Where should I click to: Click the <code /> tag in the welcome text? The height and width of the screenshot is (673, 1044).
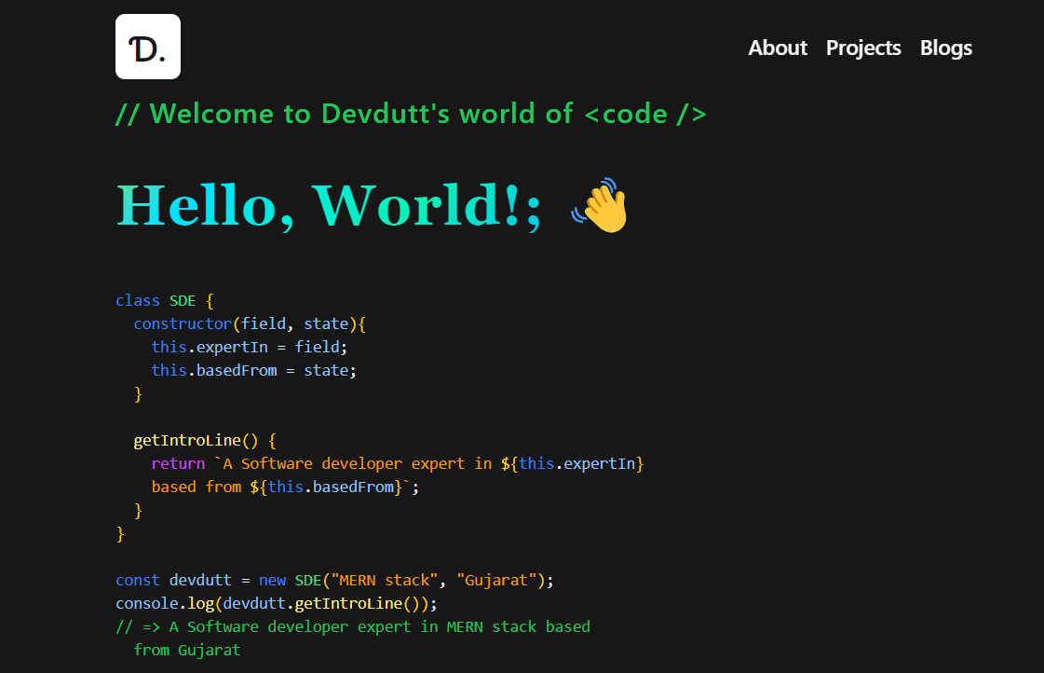coord(646,114)
